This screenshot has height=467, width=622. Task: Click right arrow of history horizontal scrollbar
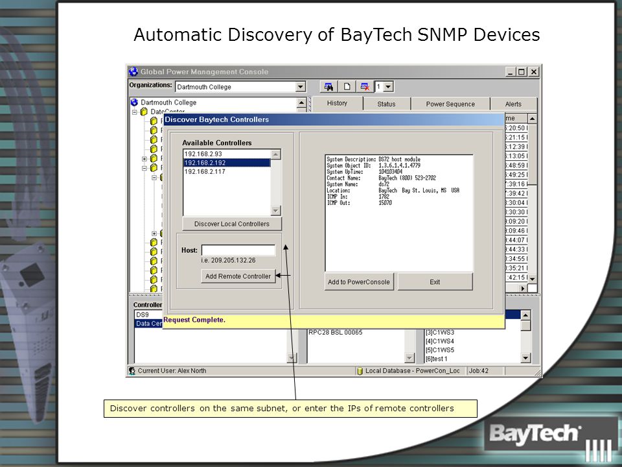point(524,288)
